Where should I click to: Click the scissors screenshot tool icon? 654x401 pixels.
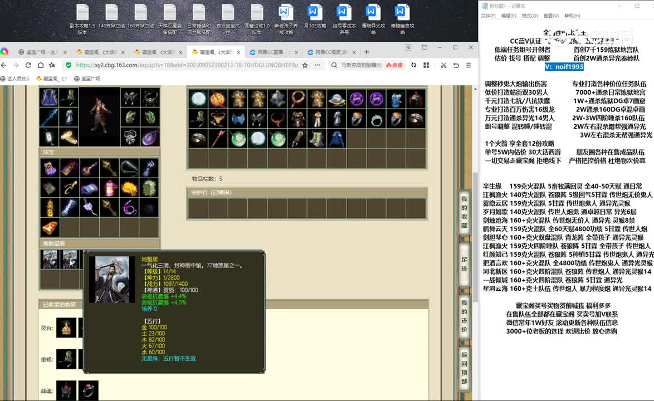[443, 65]
